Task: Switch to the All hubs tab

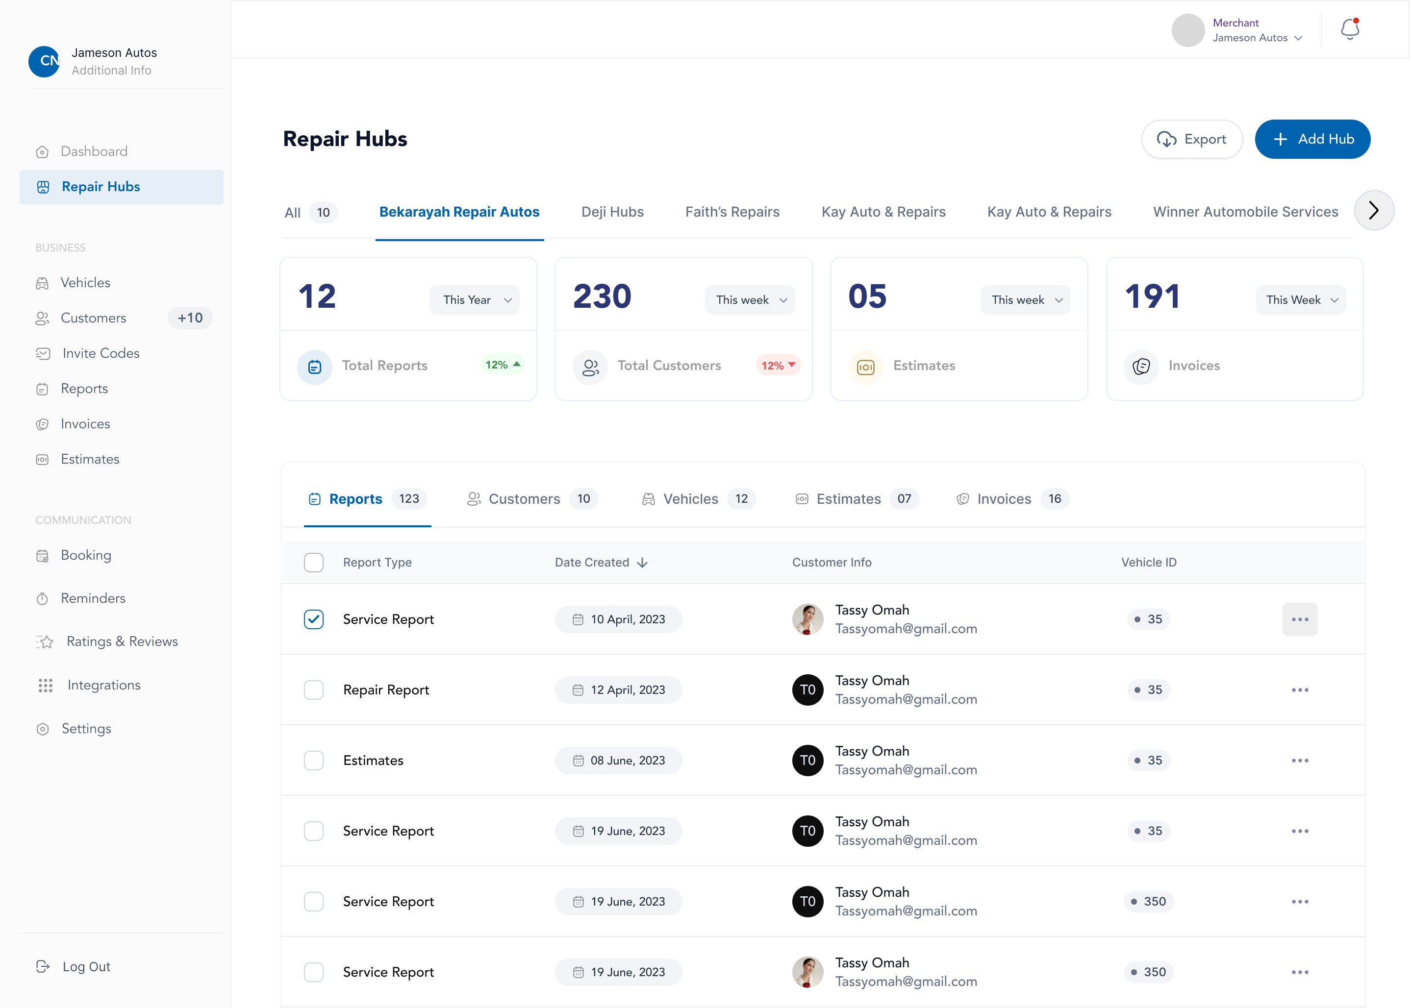Action: (310, 213)
